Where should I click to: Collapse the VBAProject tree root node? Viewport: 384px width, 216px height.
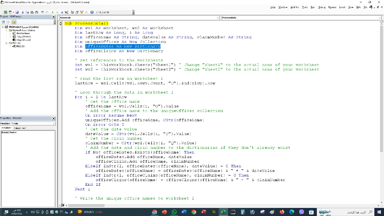pyautogui.click(x=3, y=27)
